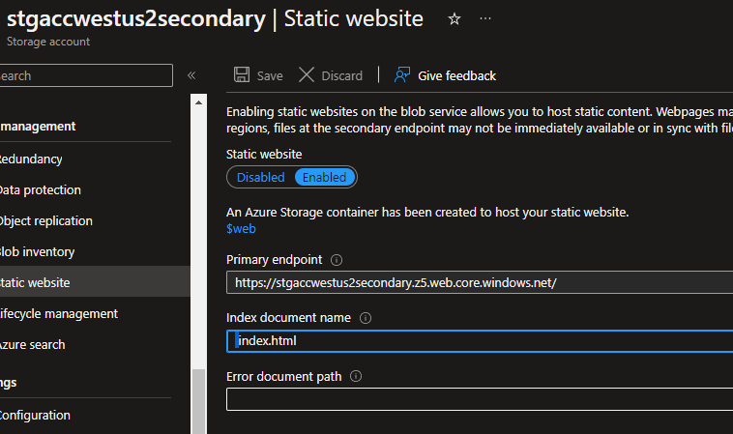This screenshot has height=434, width=733.
Task: Click the 'Storage account' subtitle text
Action: (x=48, y=42)
